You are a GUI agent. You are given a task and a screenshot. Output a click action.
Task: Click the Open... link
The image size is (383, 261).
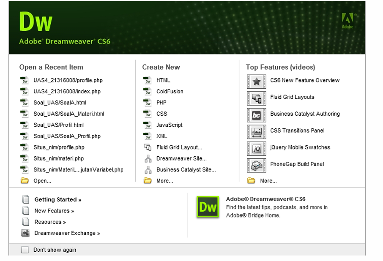coord(42,181)
